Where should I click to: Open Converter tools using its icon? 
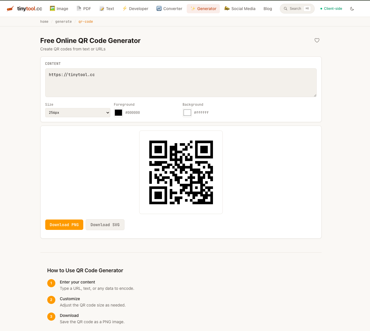159,9
